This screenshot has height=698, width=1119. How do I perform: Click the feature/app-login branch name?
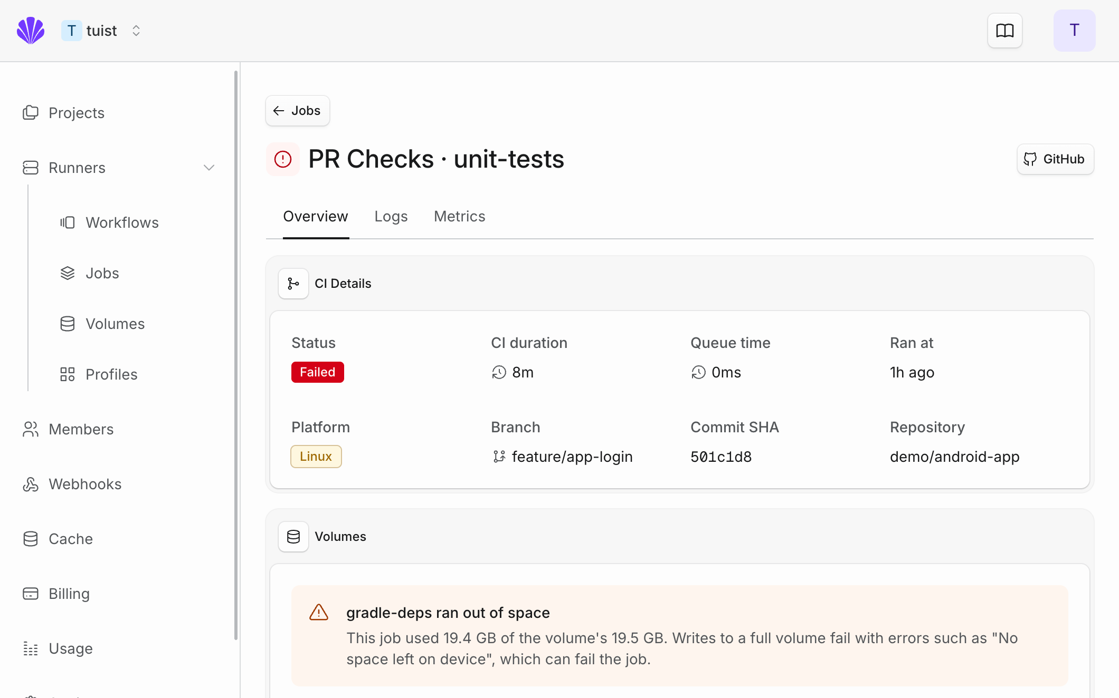(x=572, y=457)
